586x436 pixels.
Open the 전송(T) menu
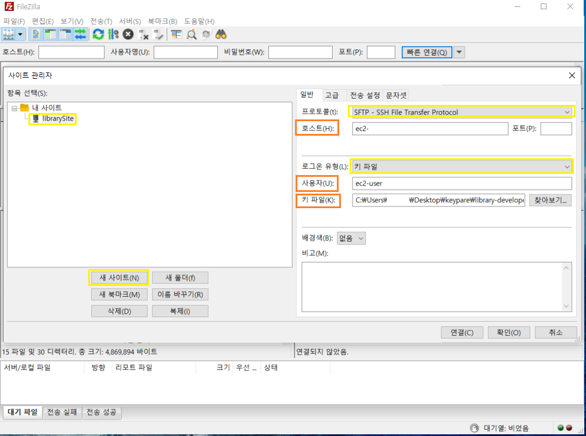[101, 21]
